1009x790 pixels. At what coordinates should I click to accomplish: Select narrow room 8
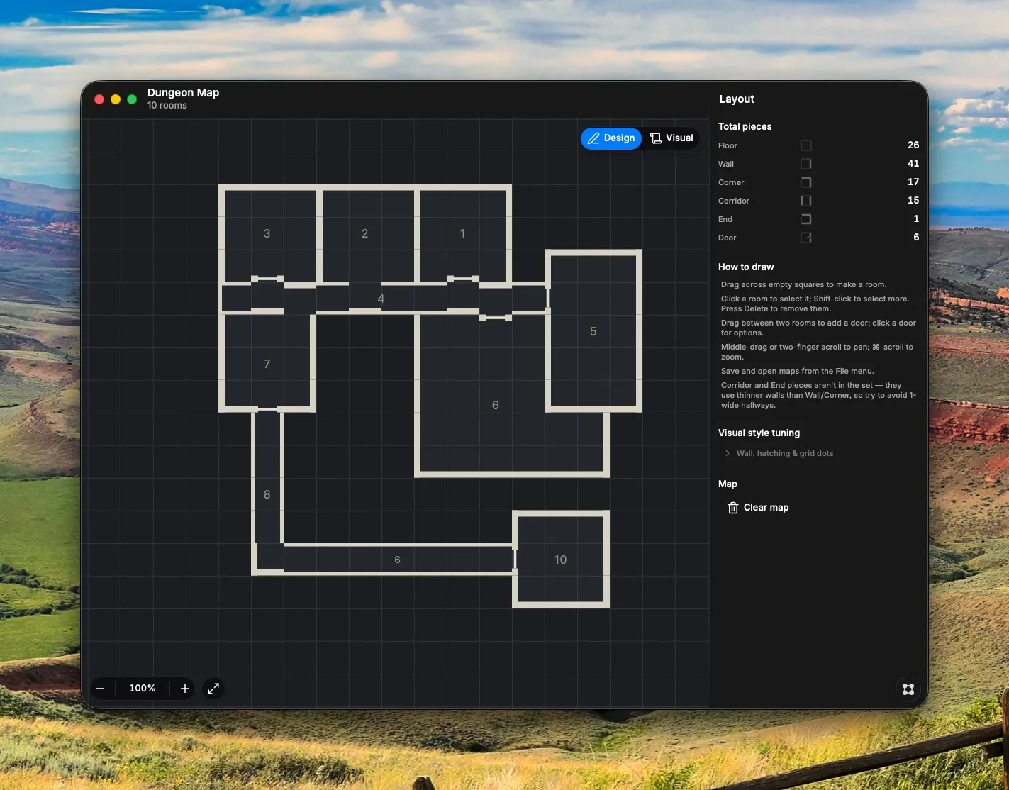pos(267,494)
